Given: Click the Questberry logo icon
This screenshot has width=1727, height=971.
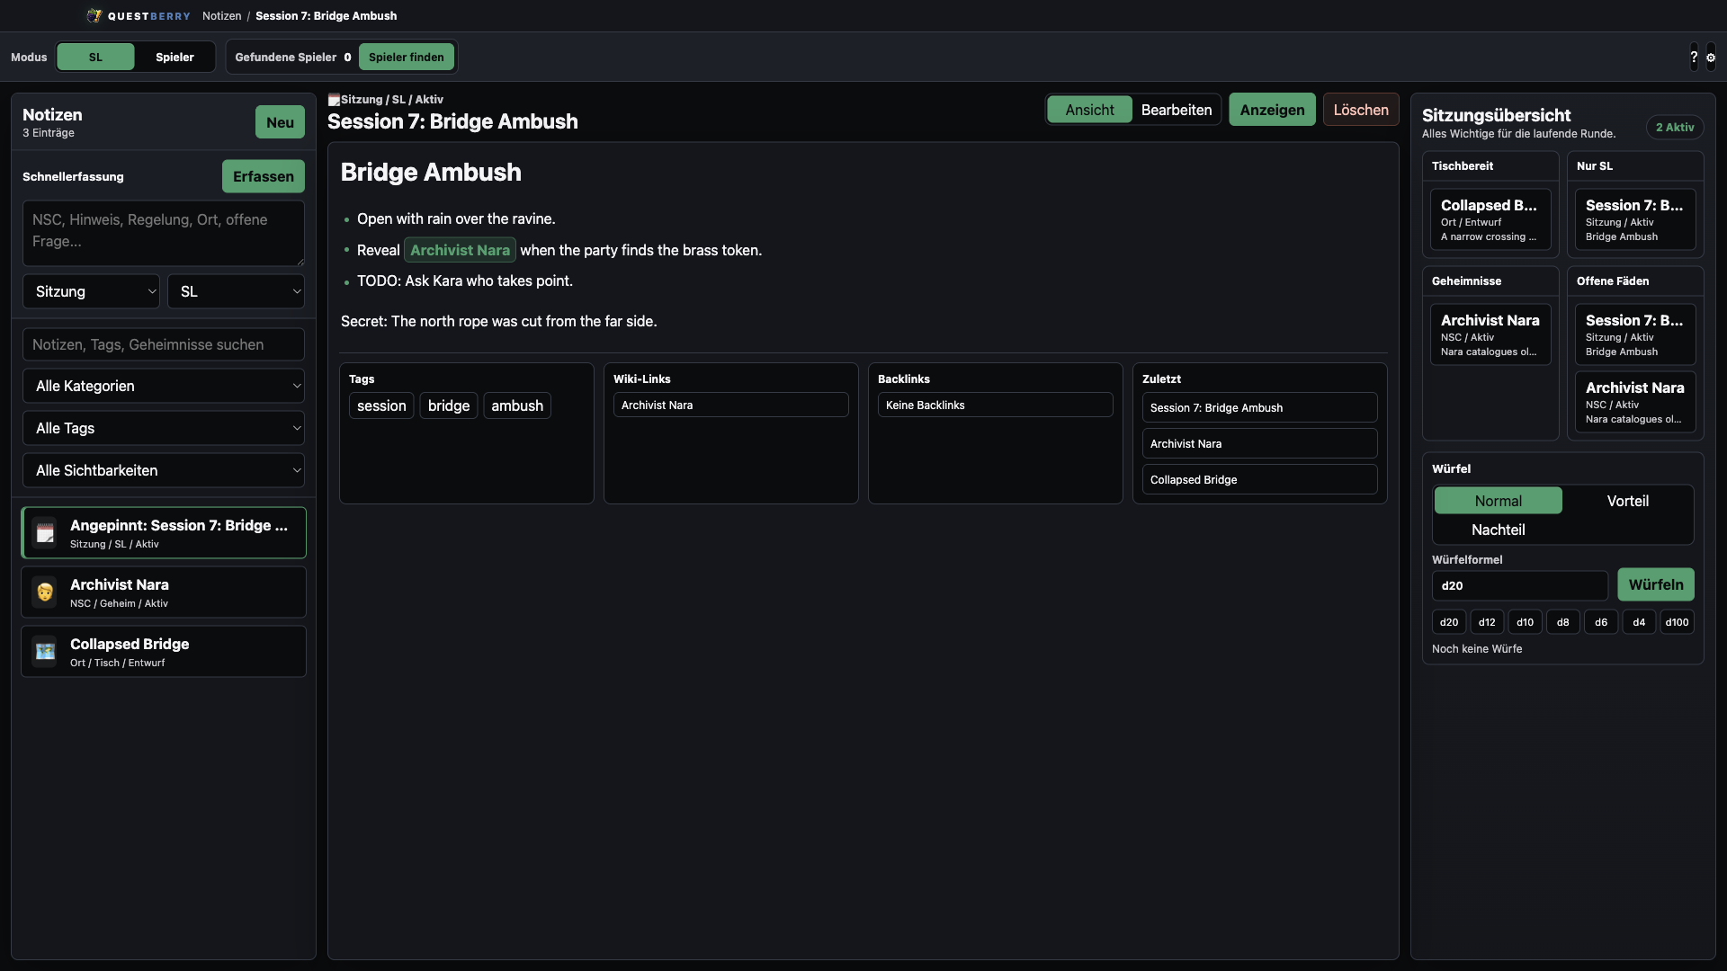Looking at the screenshot, I should [94, 16].
